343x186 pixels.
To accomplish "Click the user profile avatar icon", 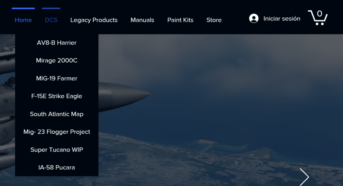I will [x=254, y=18].
